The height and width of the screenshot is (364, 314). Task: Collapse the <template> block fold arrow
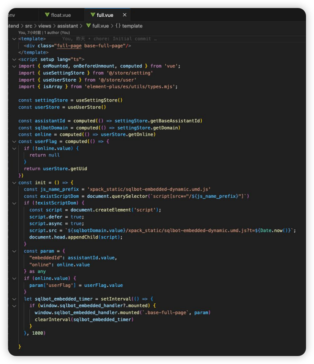click(x=14, y=39)
